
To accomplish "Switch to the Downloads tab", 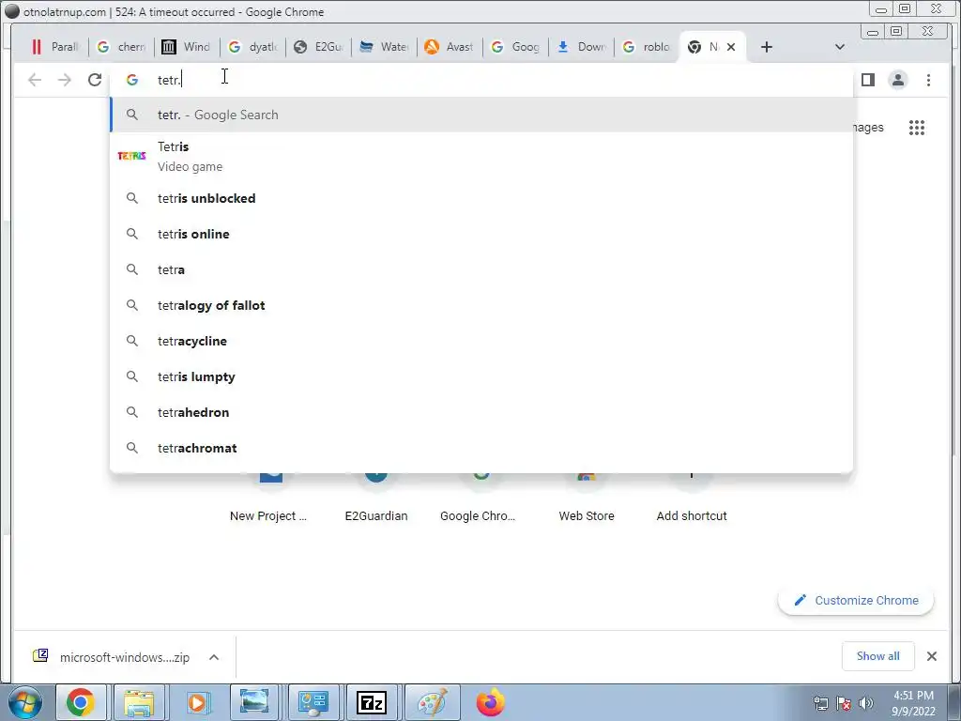I will point(580,47).
